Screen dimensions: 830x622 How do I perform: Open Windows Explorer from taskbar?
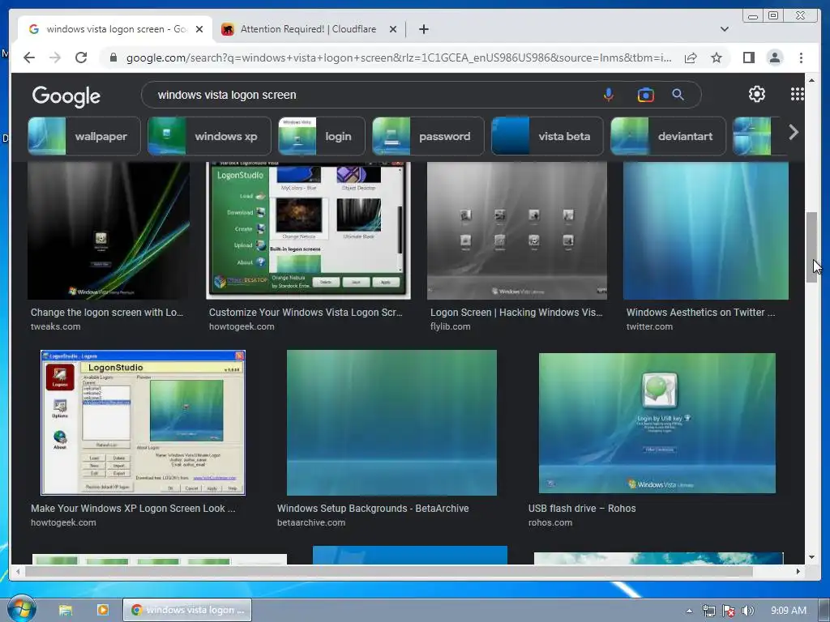point(66,610)
